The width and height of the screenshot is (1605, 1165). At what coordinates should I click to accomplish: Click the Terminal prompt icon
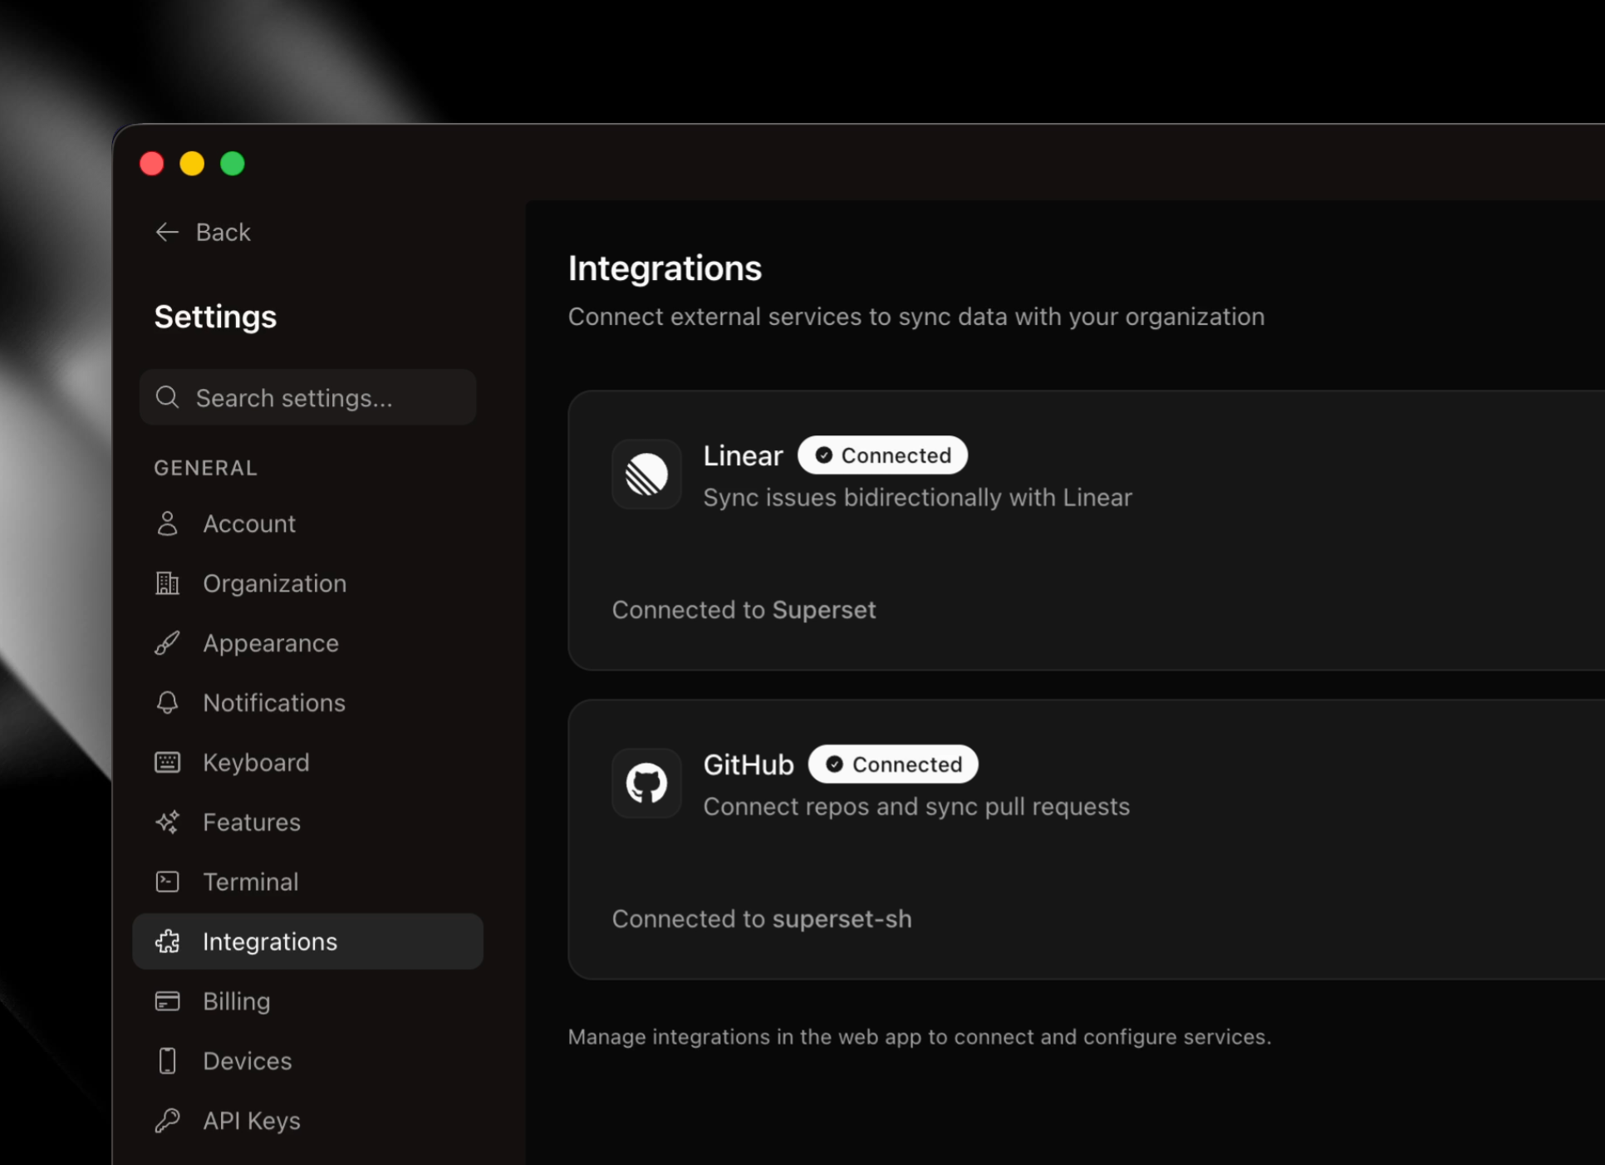pos(167,882)
